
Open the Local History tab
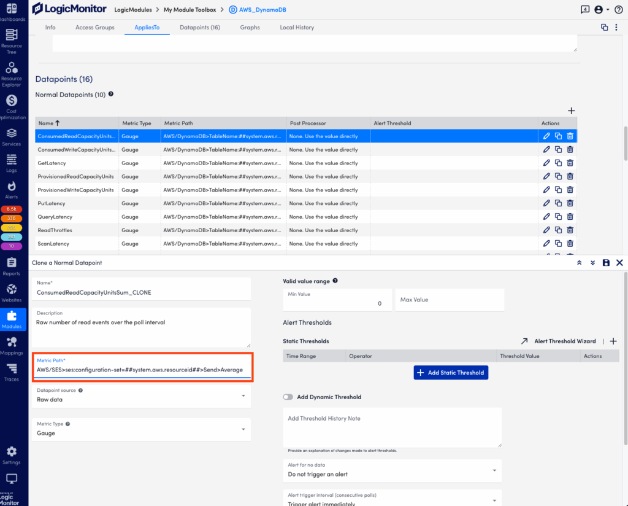tap(297, 27)
